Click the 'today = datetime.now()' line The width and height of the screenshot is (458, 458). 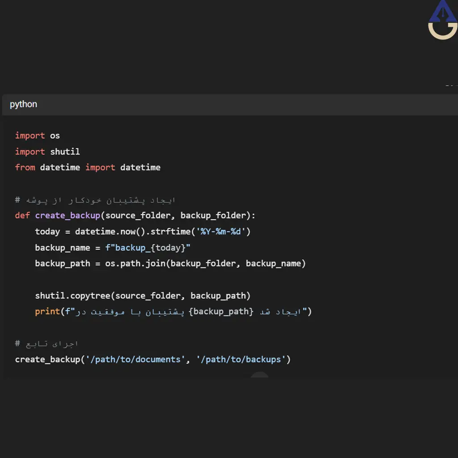point(143,232)
